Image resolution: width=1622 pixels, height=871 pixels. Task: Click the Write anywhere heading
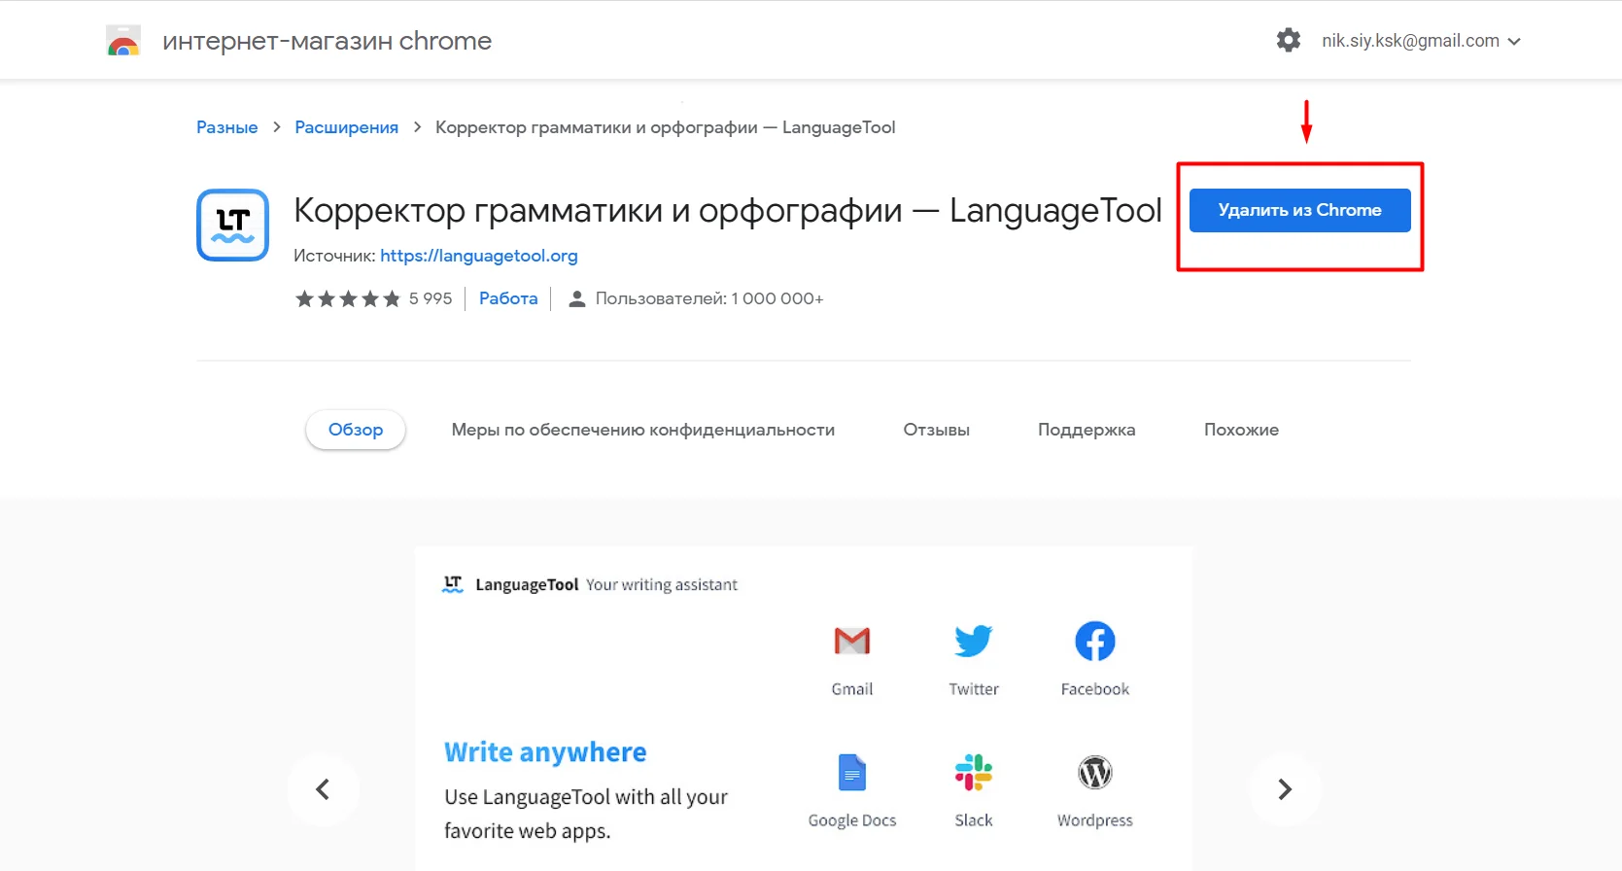tap(545, 752)
